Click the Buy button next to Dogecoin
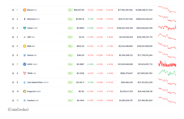Image resolution: width=184 pixels, height=119 pixels. pos(70,91)
